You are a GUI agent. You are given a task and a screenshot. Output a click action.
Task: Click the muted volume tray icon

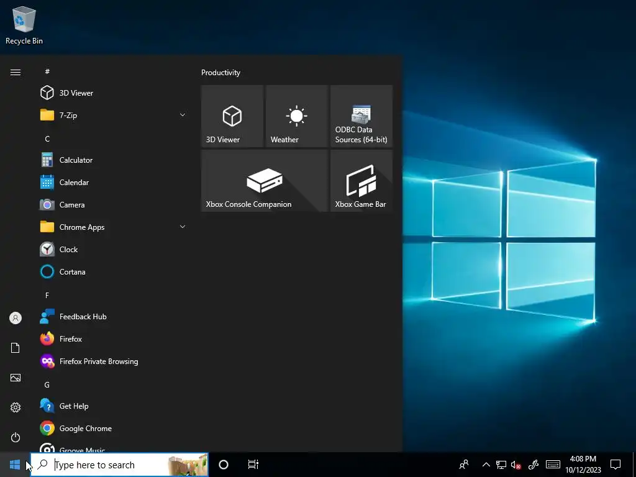(x=516, y=465)
